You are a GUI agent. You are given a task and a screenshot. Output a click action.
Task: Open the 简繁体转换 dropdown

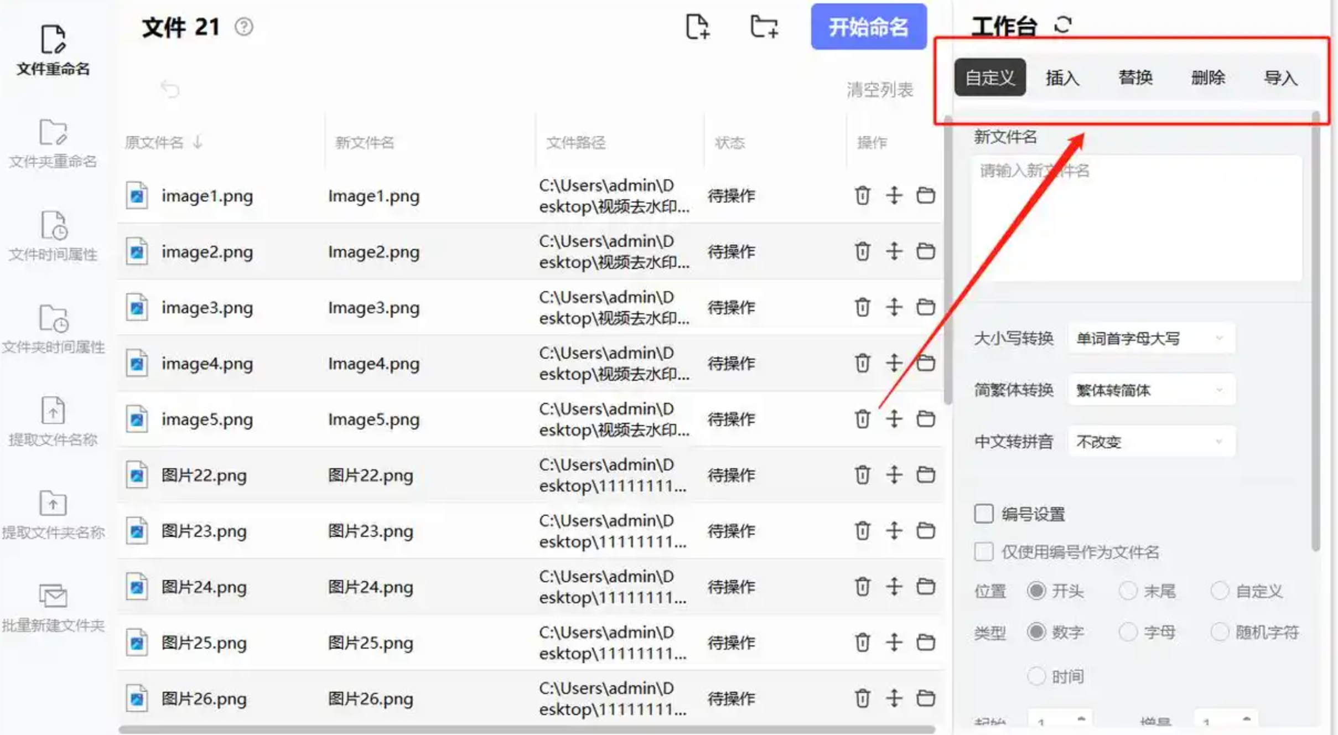pos(1151,390)
